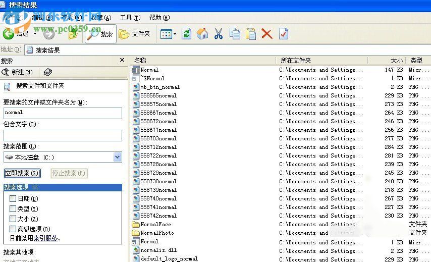Screen dimensions: 431x262
Task: Select file name 558741normal
Action: [x=158, y=207]
